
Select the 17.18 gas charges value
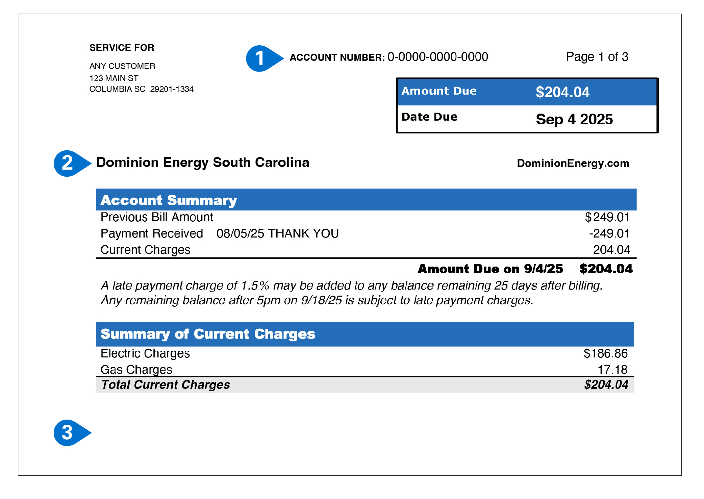[612, 370]
